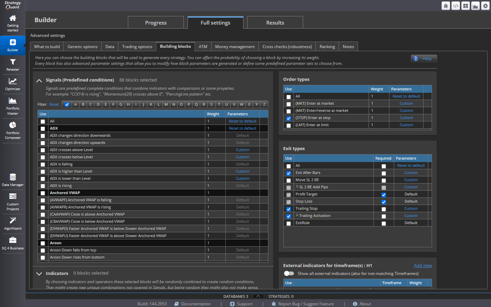
Task: Click Reset to default for ADX row
Action: (x=242, y=128)
